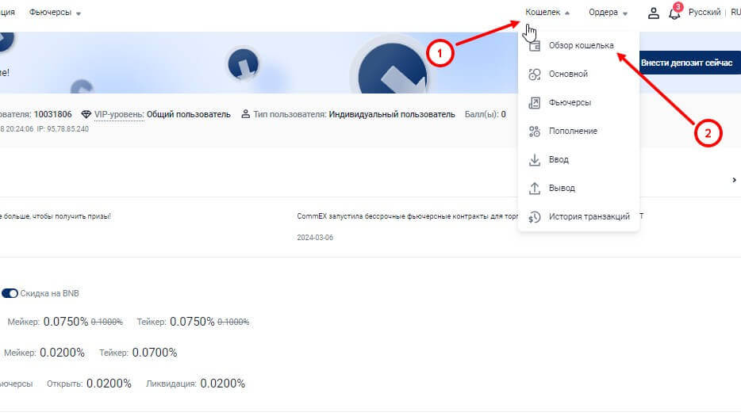Click the Ввод download arrow icon
The height and width of the screenshot is (416, 741).
pos(535,160)
